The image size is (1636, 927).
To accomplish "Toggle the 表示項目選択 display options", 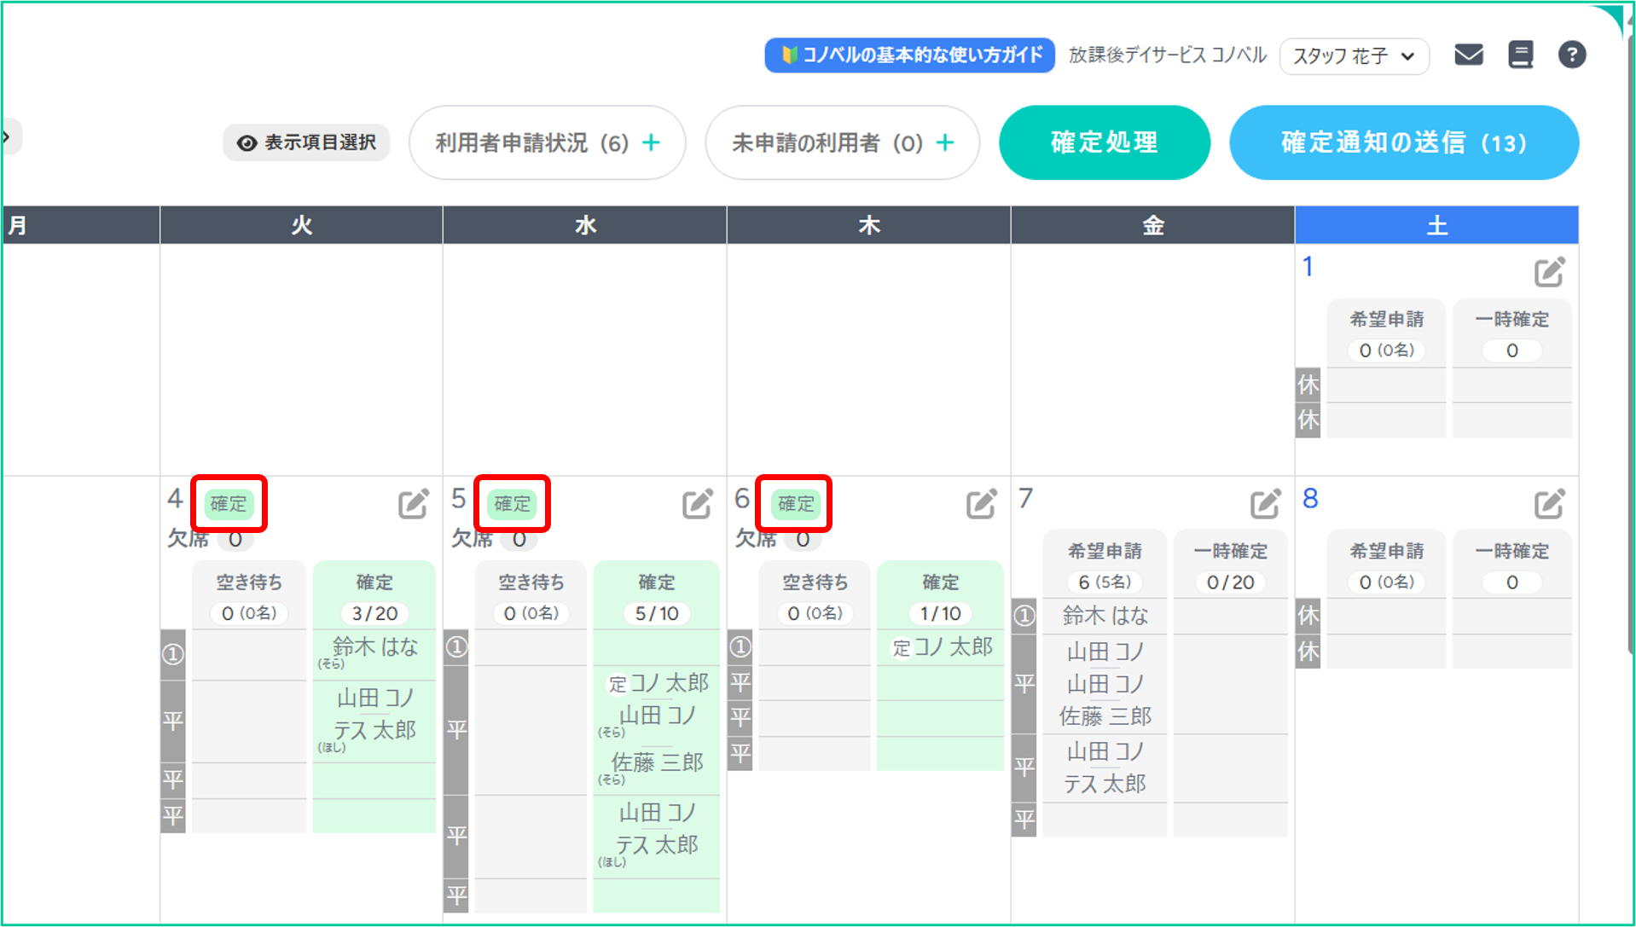I will pos(306,142).
